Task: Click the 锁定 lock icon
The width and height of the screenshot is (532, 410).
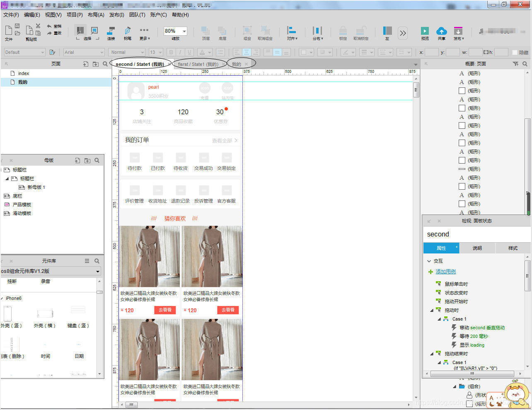Action: (x=343, y=31)
